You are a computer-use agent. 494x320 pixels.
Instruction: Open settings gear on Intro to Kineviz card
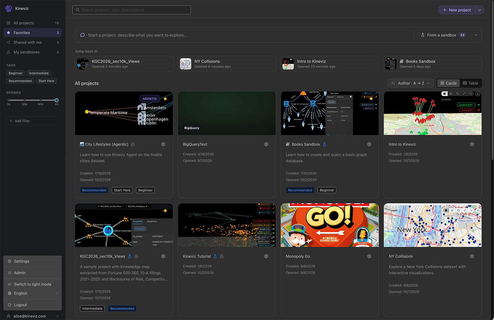(x=472, y=144)
